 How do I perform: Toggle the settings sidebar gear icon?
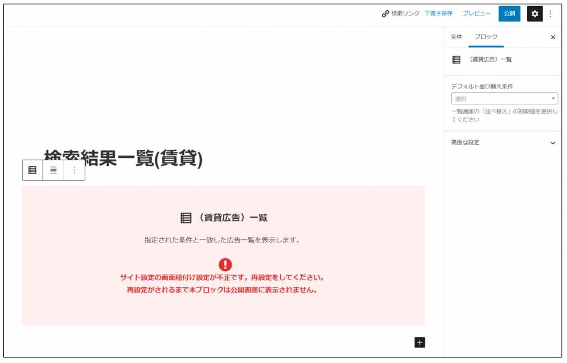534,14
